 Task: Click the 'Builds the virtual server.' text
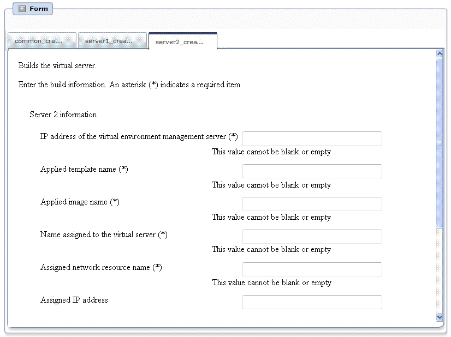57,65
